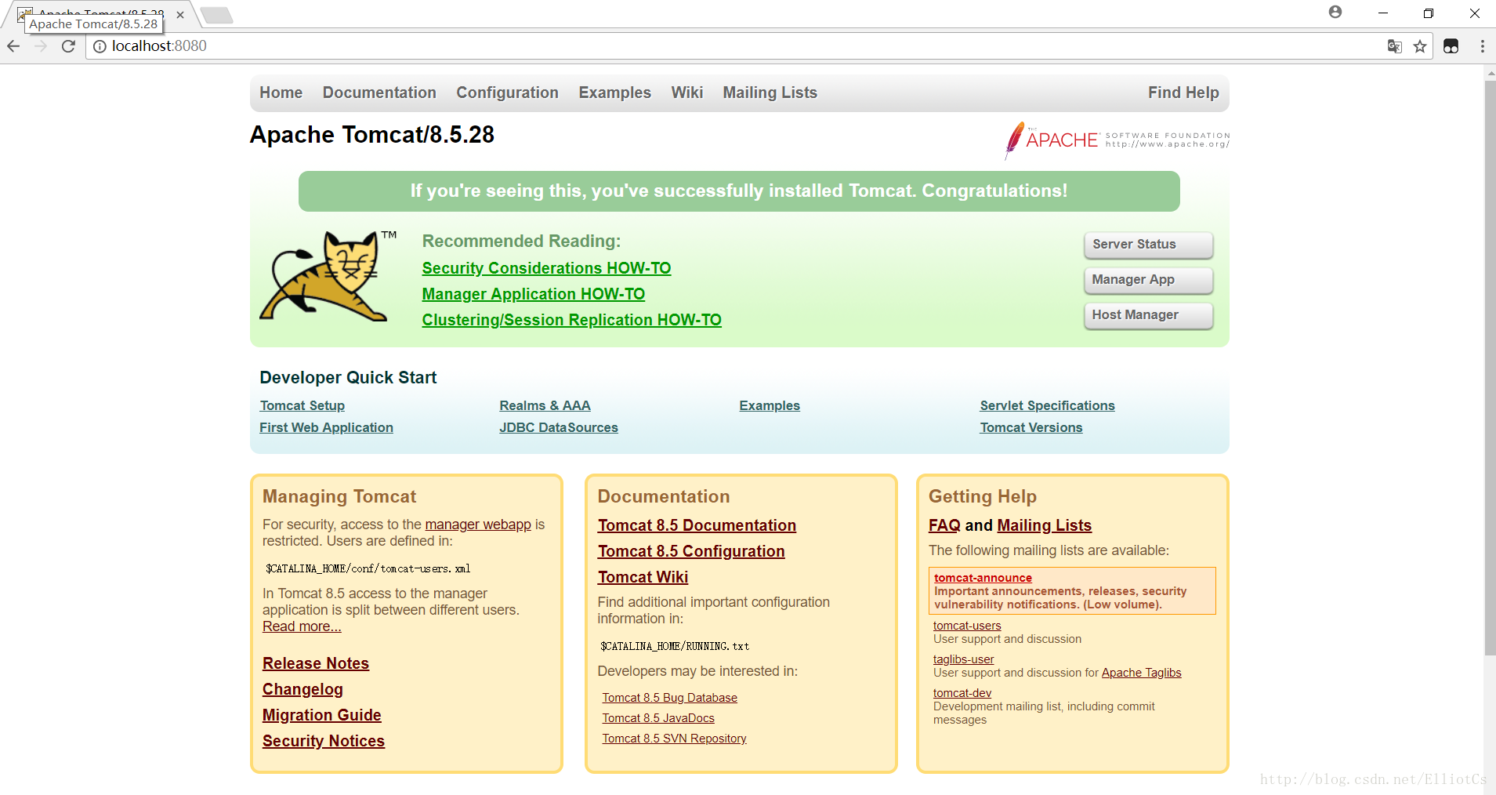Open the Servlet Specifications link

coord(1047,405)
